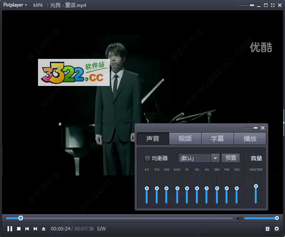Click the 310 Hz equalizer slider

tap(166, 188)
